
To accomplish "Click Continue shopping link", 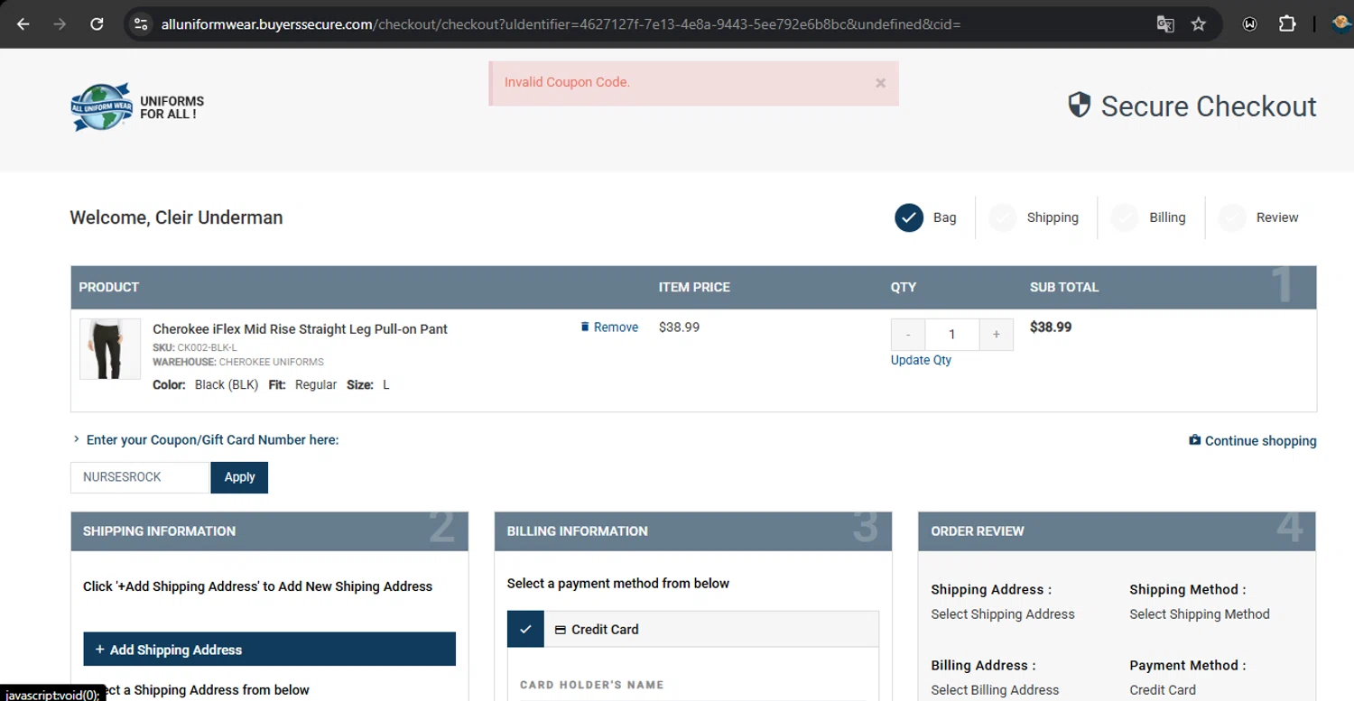I will 1253,441.
